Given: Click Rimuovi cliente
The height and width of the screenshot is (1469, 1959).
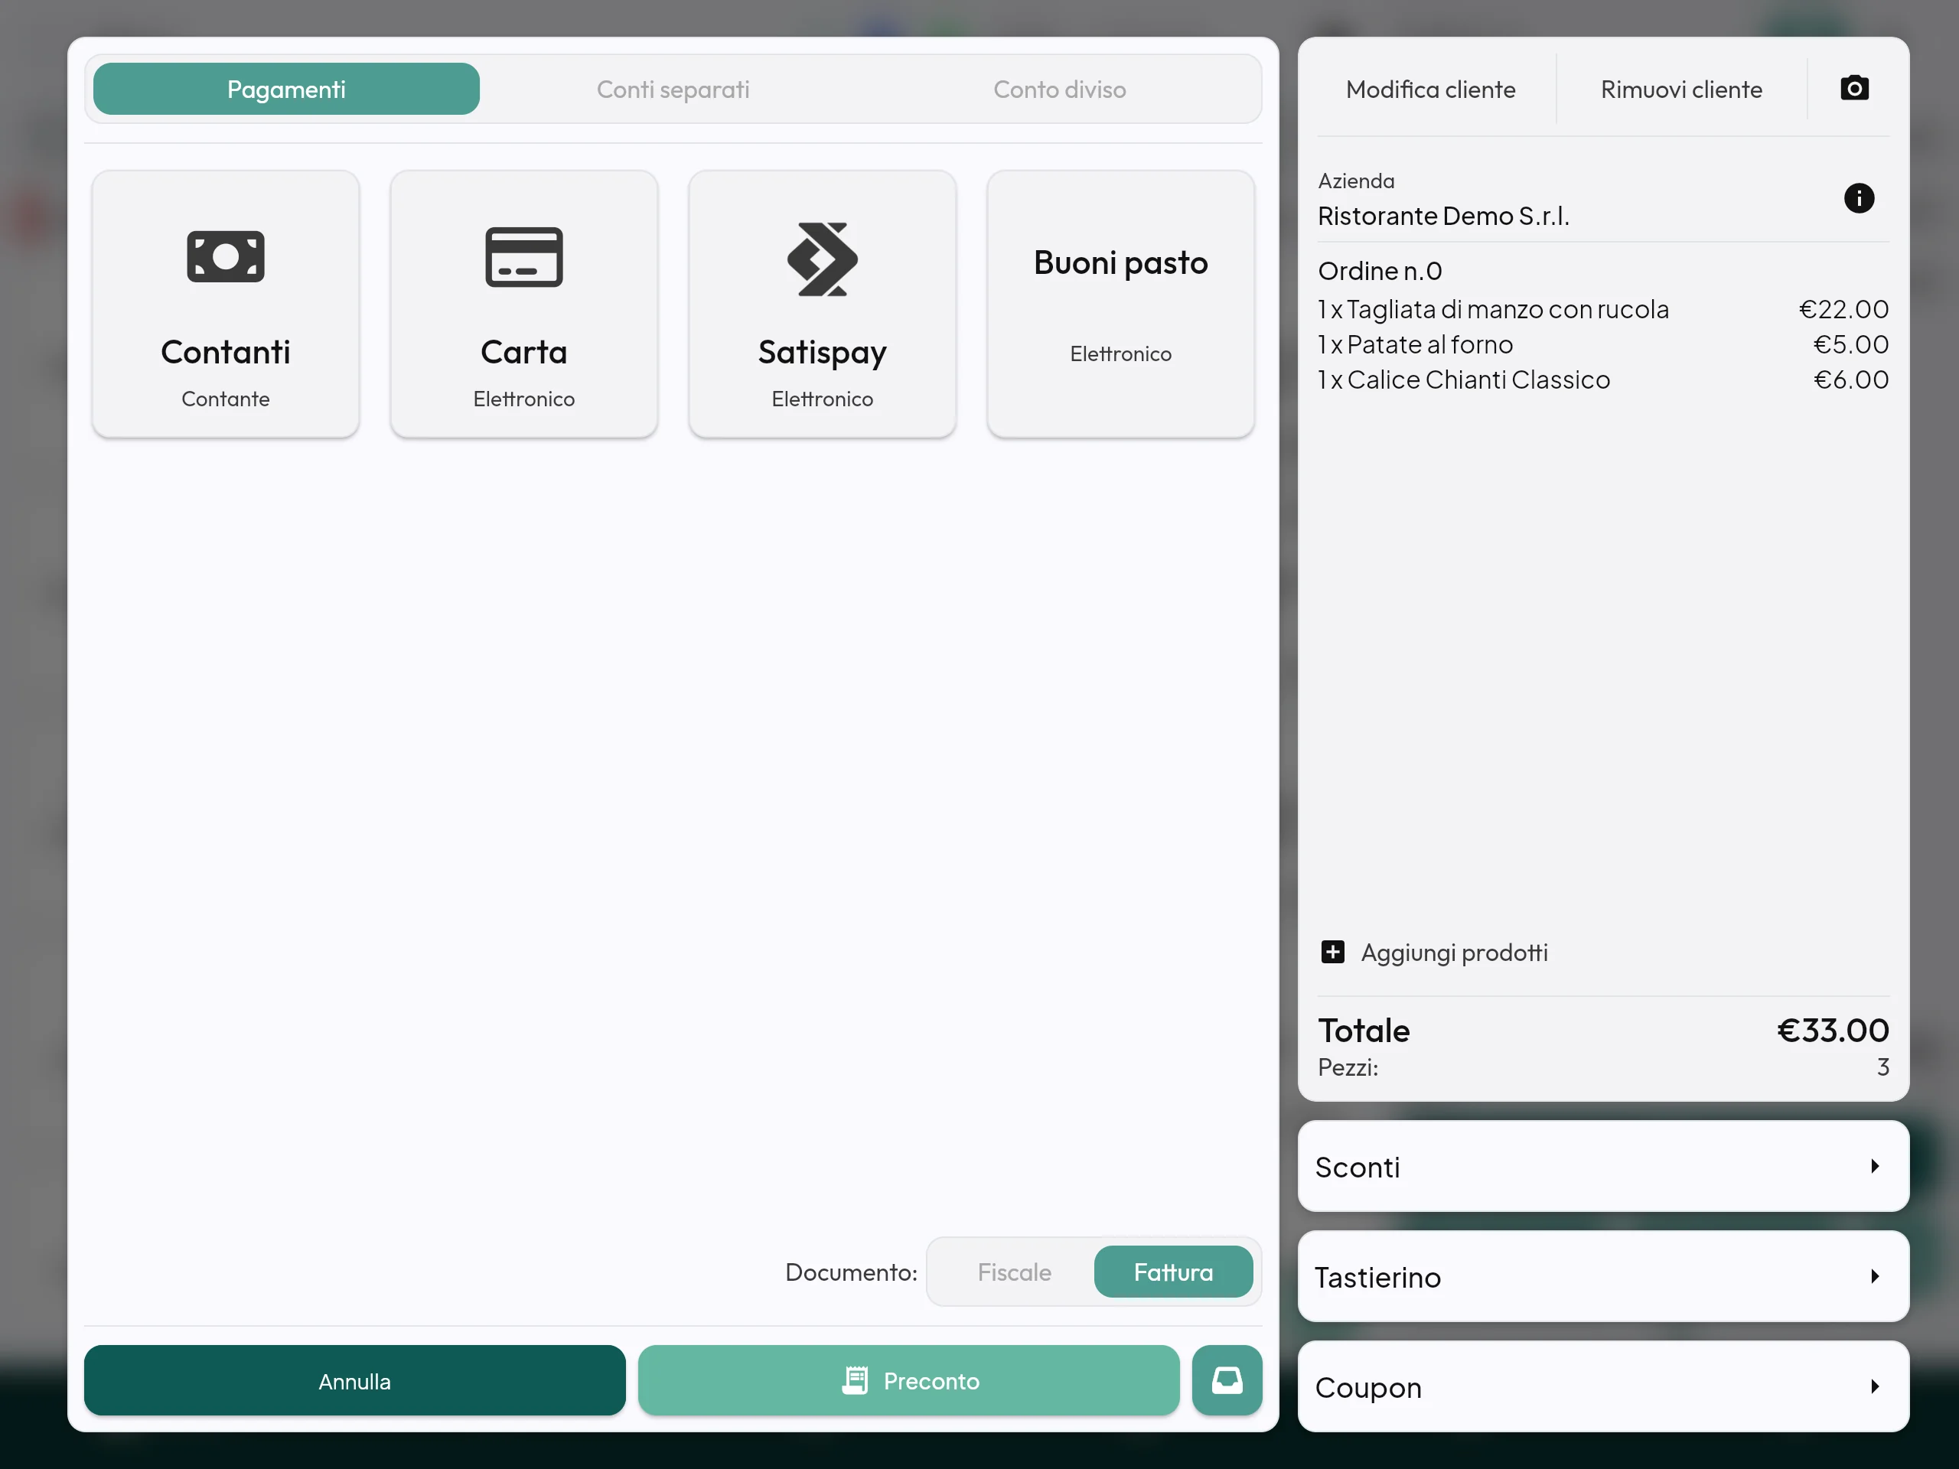Looking at the screenshot, I should click(1681, 89).
